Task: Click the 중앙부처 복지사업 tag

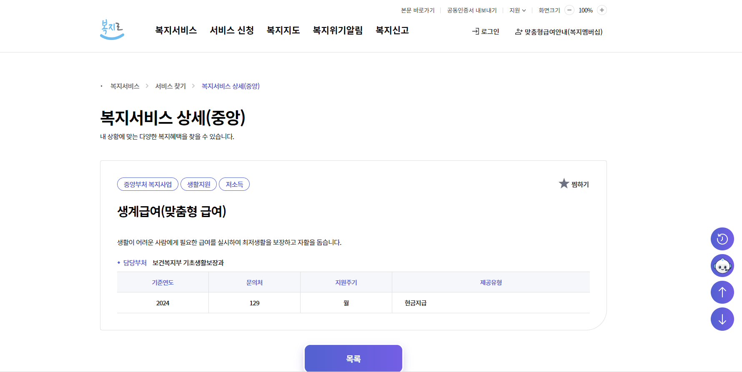Action: click(148, 184)
